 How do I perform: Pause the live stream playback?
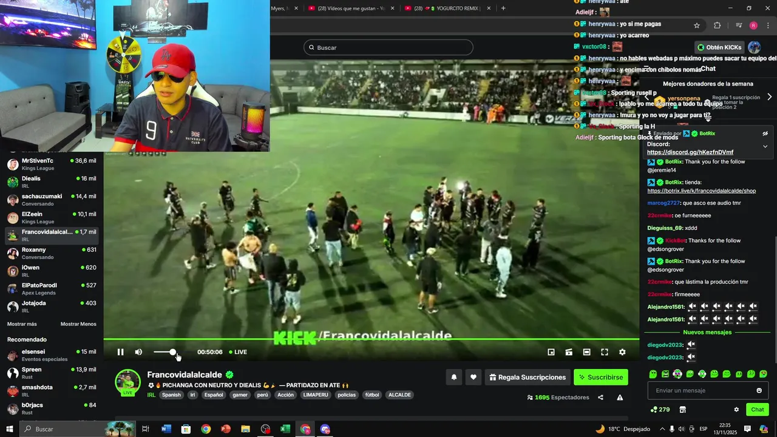pyautogui.click(x=120, y=352)
